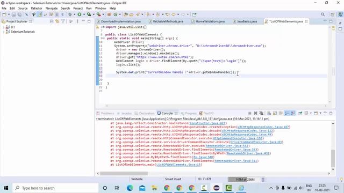Expand the 0.1 project tree node
Screen dimensions: 344x193
click(x=4, y=27)
